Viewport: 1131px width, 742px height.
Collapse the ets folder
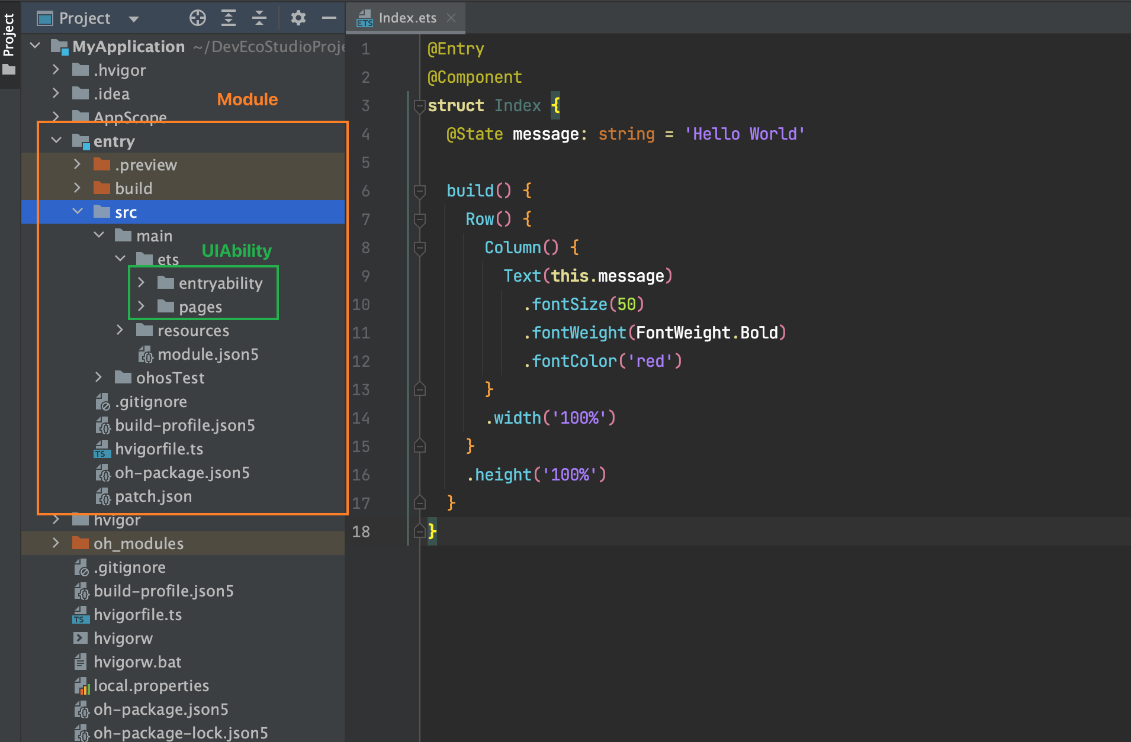pos(120,259)
